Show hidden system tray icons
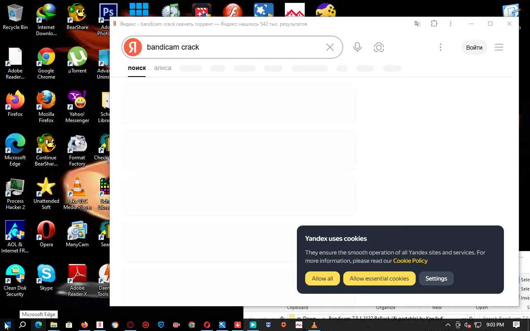Image resolution: width=530 pixels, height=331 pixels. (x=448, y=325)
